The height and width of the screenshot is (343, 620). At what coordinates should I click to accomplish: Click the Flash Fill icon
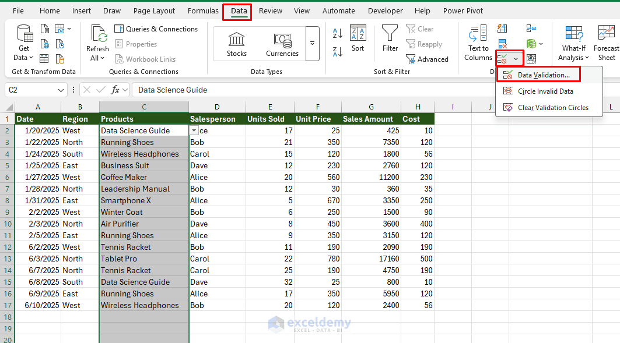(502, 29)
